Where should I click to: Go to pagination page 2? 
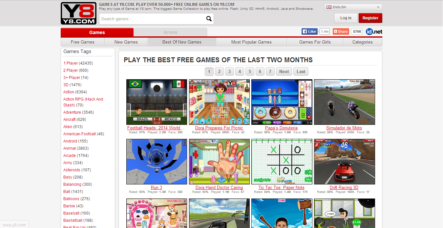pyautogui.click(x=219, y=71)
